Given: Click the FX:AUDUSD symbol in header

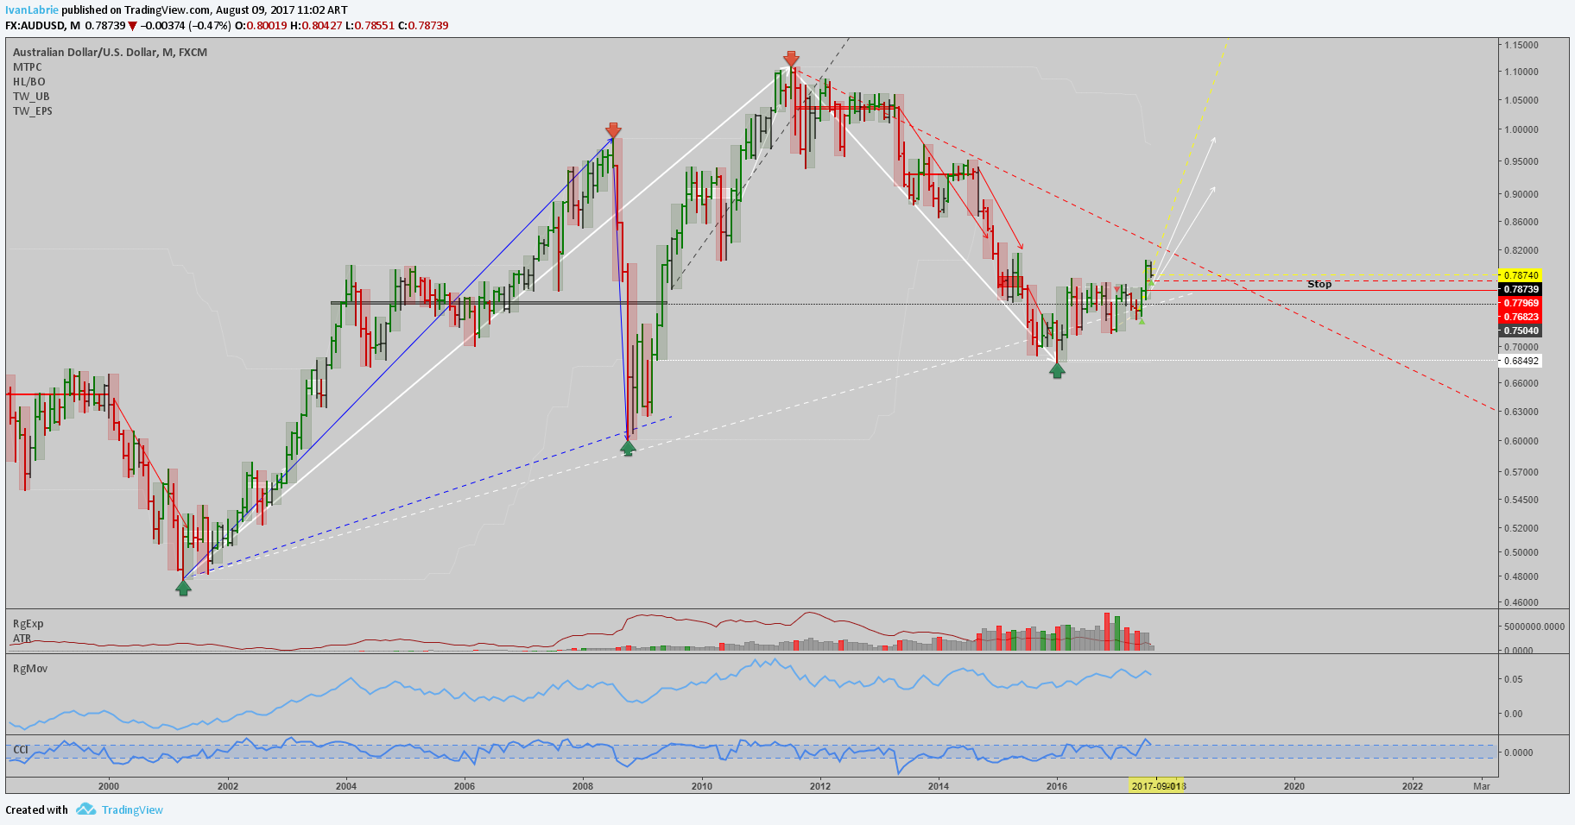Looking at the screenshot, I should point(35,25).
